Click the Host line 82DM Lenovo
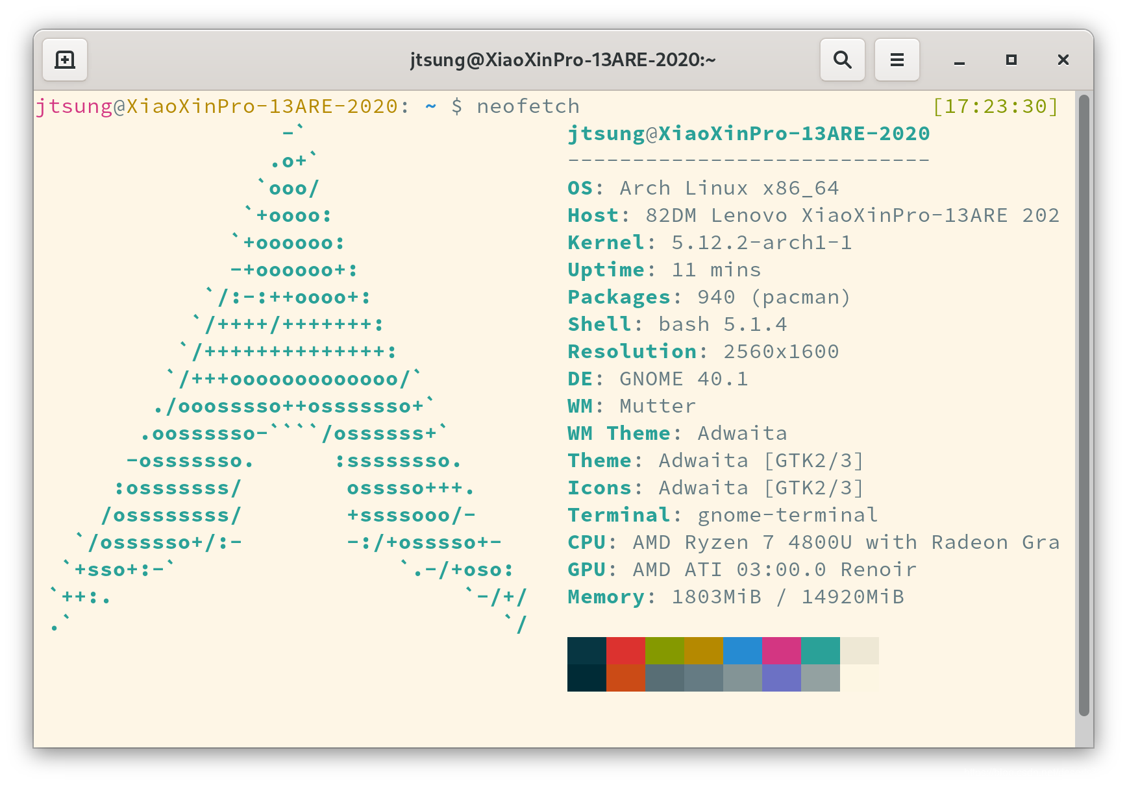Screen dimensions: 1127x785 tap(813, 215)
